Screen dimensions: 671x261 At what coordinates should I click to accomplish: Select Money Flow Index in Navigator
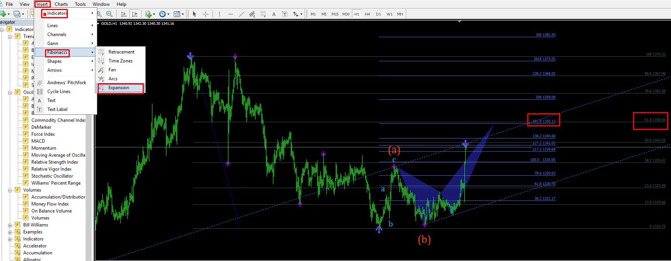pyautogui.click(x=50, y=204)
